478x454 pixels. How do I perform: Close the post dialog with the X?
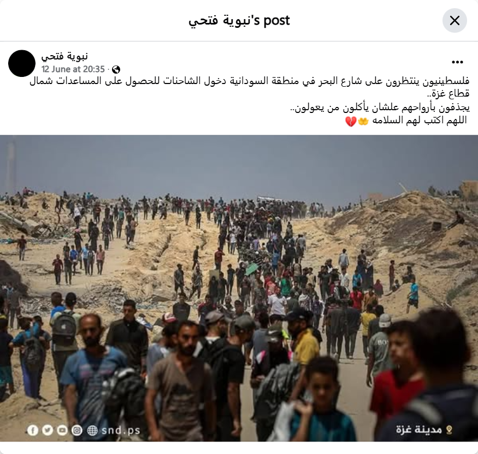click(x=455, y=21)
